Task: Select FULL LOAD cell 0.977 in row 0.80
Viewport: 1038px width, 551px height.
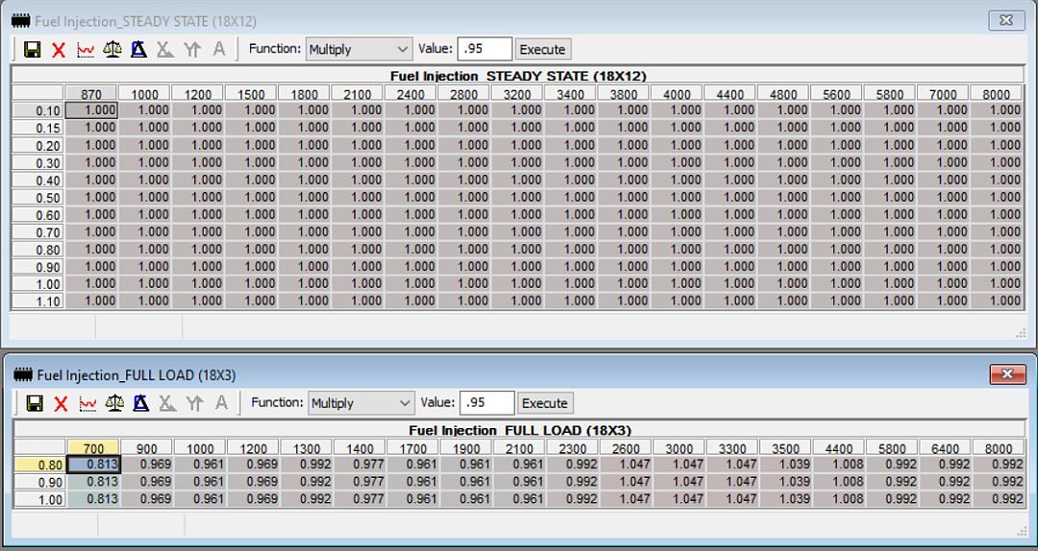Action: point(360,465)
